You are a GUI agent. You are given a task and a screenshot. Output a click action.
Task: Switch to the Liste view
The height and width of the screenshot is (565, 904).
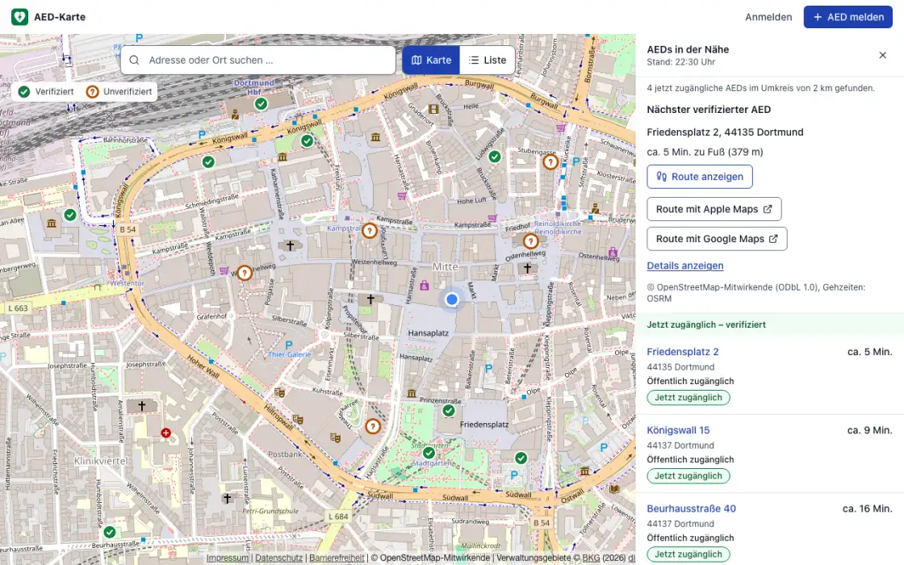[488, 60]
